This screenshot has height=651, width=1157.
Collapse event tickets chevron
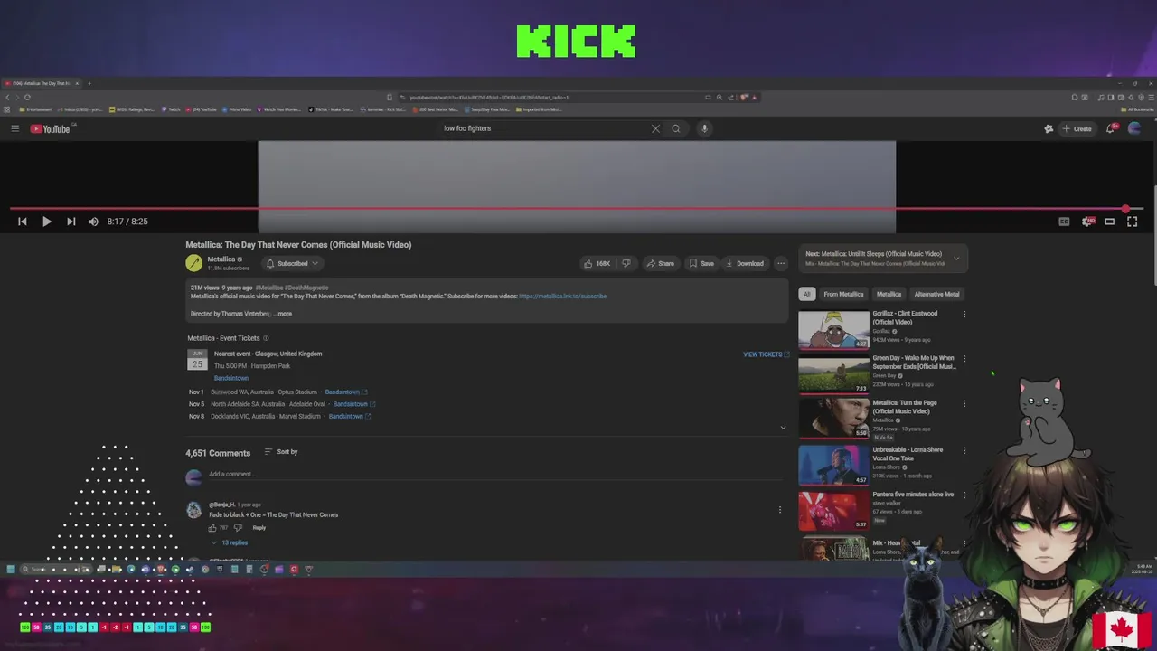click(783, 428)
